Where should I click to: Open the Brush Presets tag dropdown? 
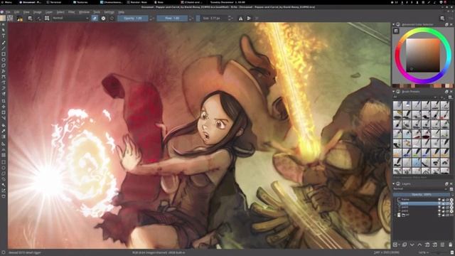tap(415, 97)
